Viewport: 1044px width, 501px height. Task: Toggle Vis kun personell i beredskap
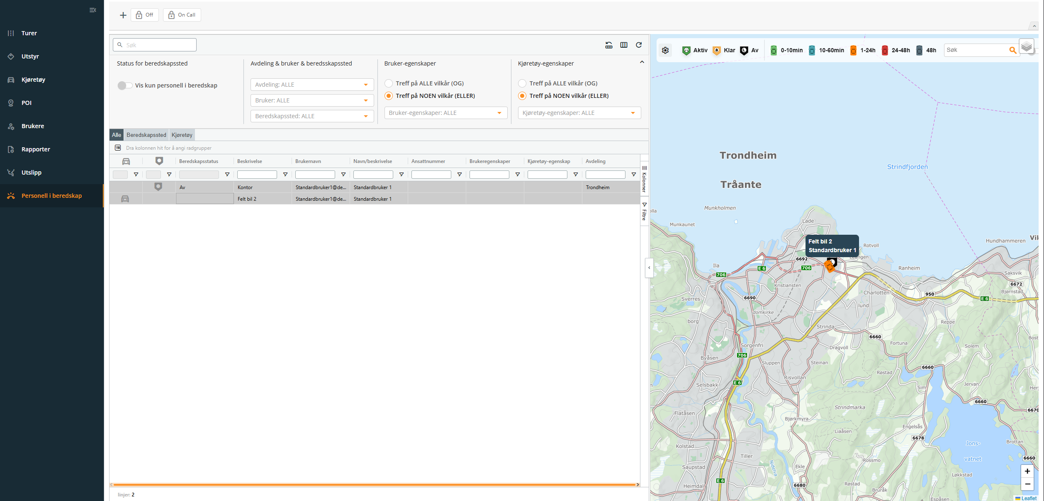pos(125,85)
